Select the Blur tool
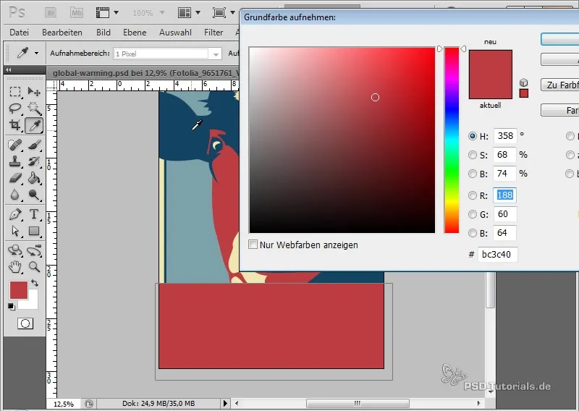This screenshot has height=411, width=579. [x=15, y=195]
